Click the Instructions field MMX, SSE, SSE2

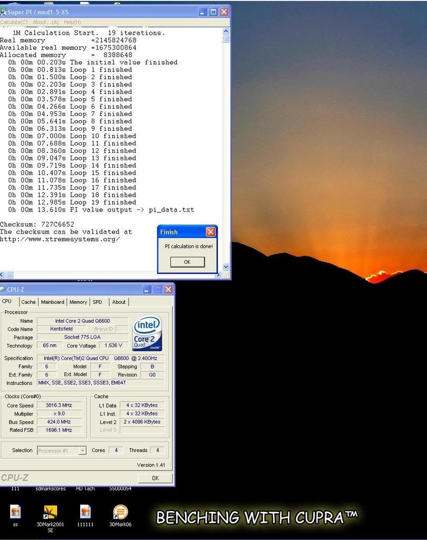tap(101, 383)
